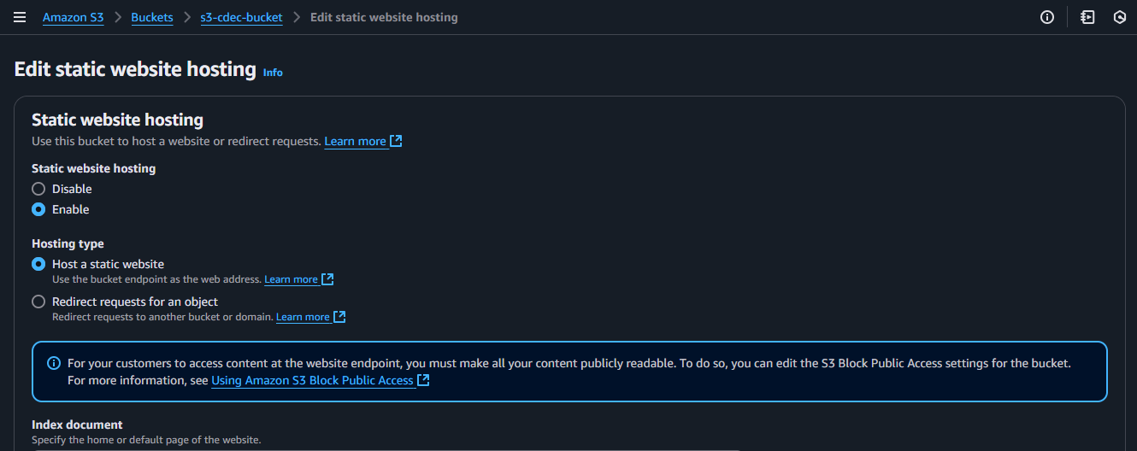The height and width of the screenshot is (451, 1137).
Task: Select the Disable radio button
Action: (38, 189)
